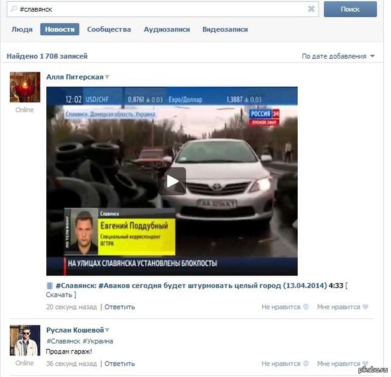Click the #Украина hashtag
Screen dimensions: 391x377
click(x=98, y=341)
